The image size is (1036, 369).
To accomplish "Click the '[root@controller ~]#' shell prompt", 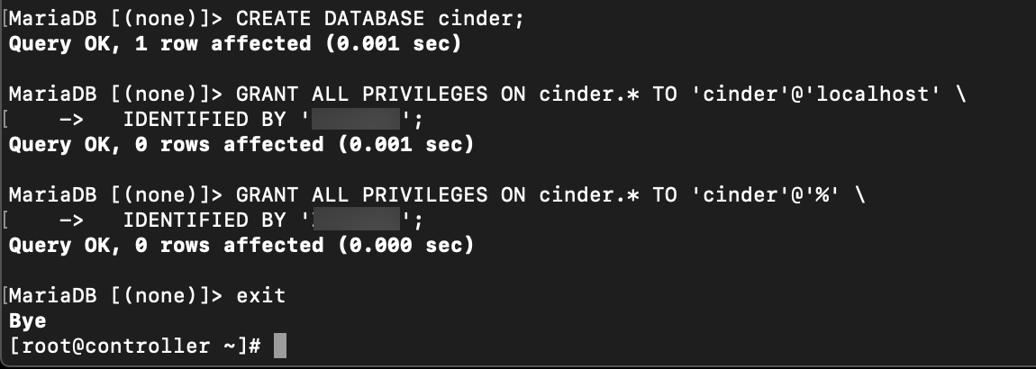I will pyautogui.click(x=135, y=346).
